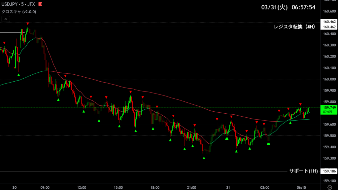Click the red flag icon beside JFX
Screen dimensions: 338x190
pos(40,5)
